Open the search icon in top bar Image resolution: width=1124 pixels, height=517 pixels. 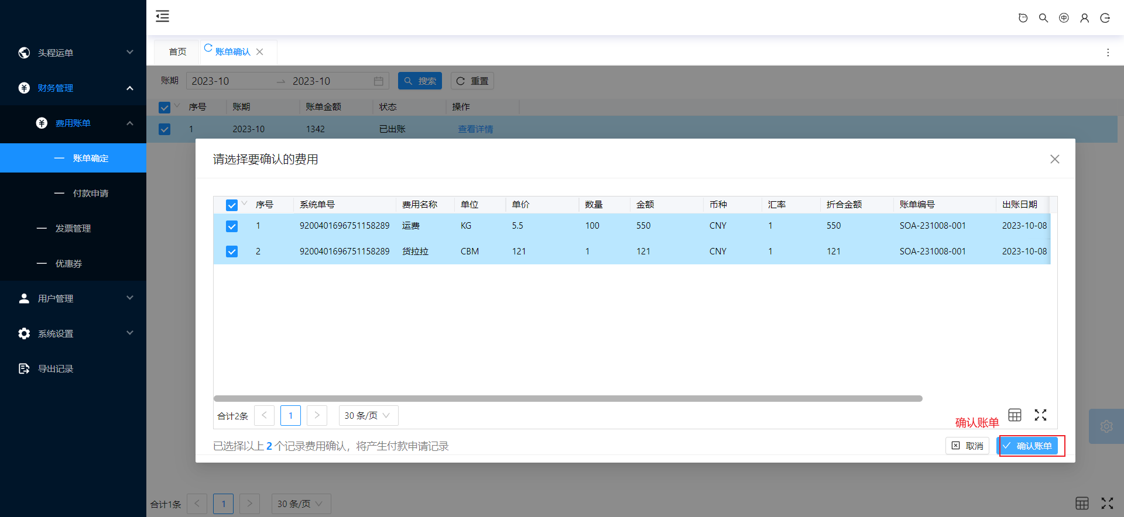tap(1043, 18)
